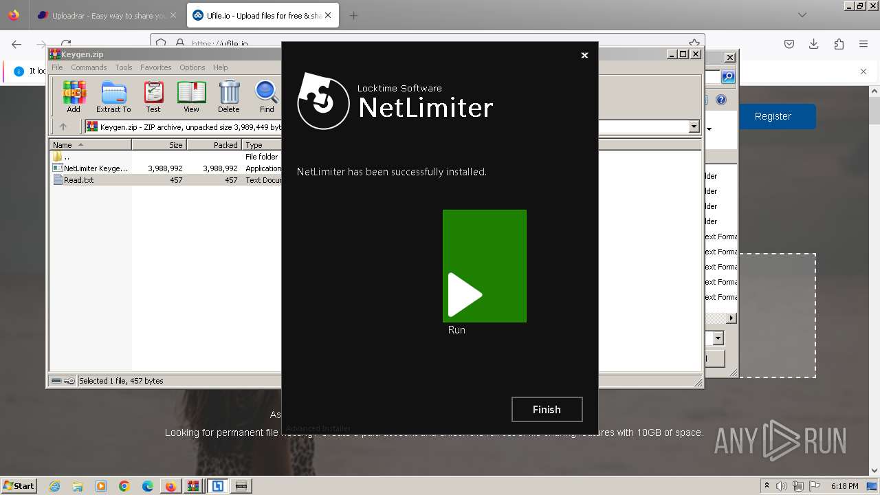Click the scroll-right arrow in background dialog
Screen dimensions: 880x495
click(731, 318)
